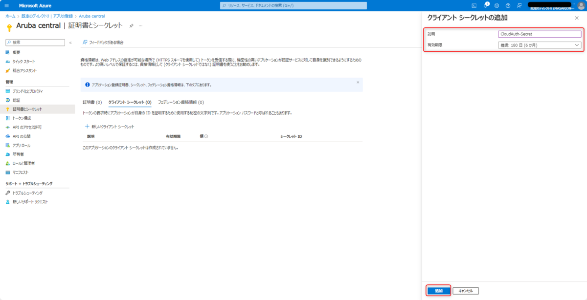This screenshot has height=300, width=587.
Task: Go to ホーム breadcrumb
Action: point(10,16)
